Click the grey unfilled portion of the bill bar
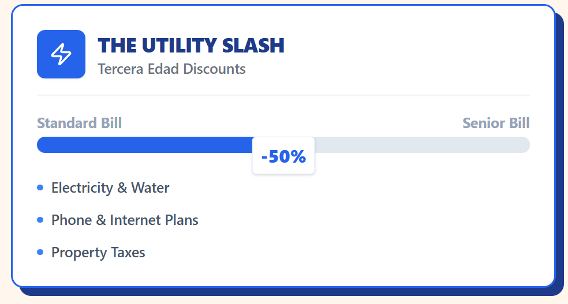The width and height of the screenshot is (568, 304). (421, 145)
